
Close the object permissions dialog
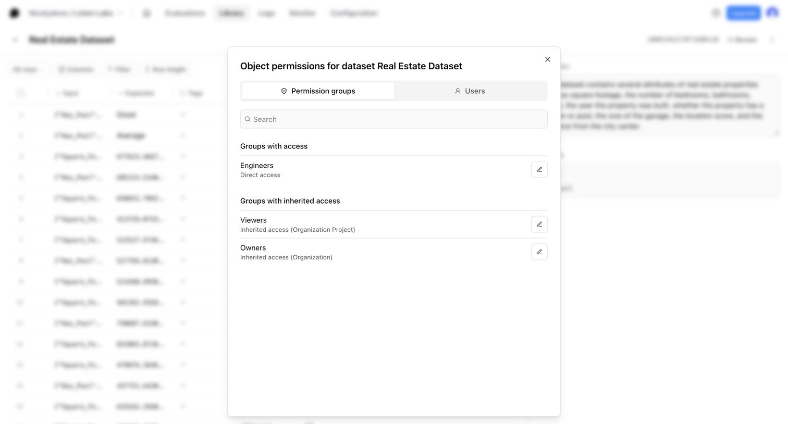click(548, 59)
